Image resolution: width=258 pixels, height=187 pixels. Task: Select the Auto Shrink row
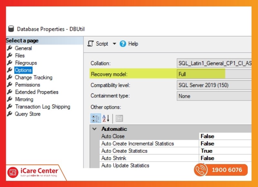(x=175, y=158)
